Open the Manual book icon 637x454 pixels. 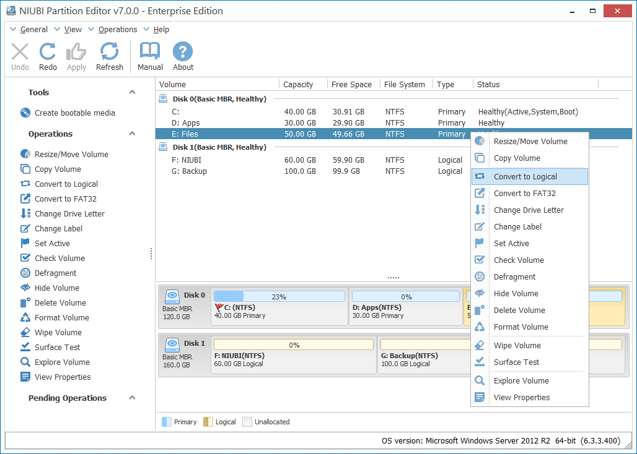pyautogui.click(x=150, y=51)
